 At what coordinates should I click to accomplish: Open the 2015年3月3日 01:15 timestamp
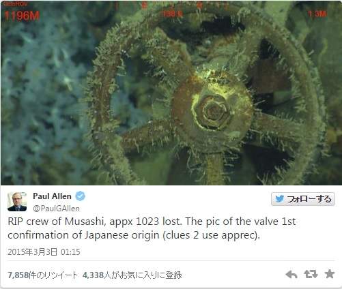(44, 252)
